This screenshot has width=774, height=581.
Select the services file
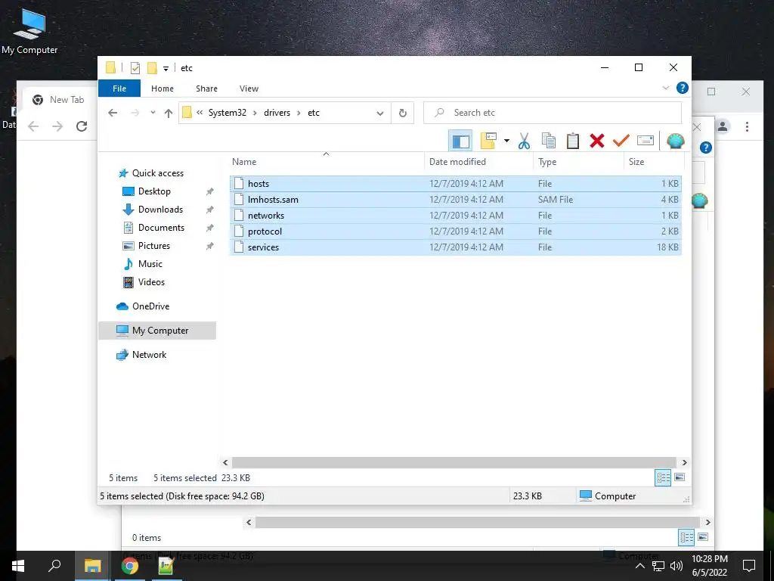point(455,247)
